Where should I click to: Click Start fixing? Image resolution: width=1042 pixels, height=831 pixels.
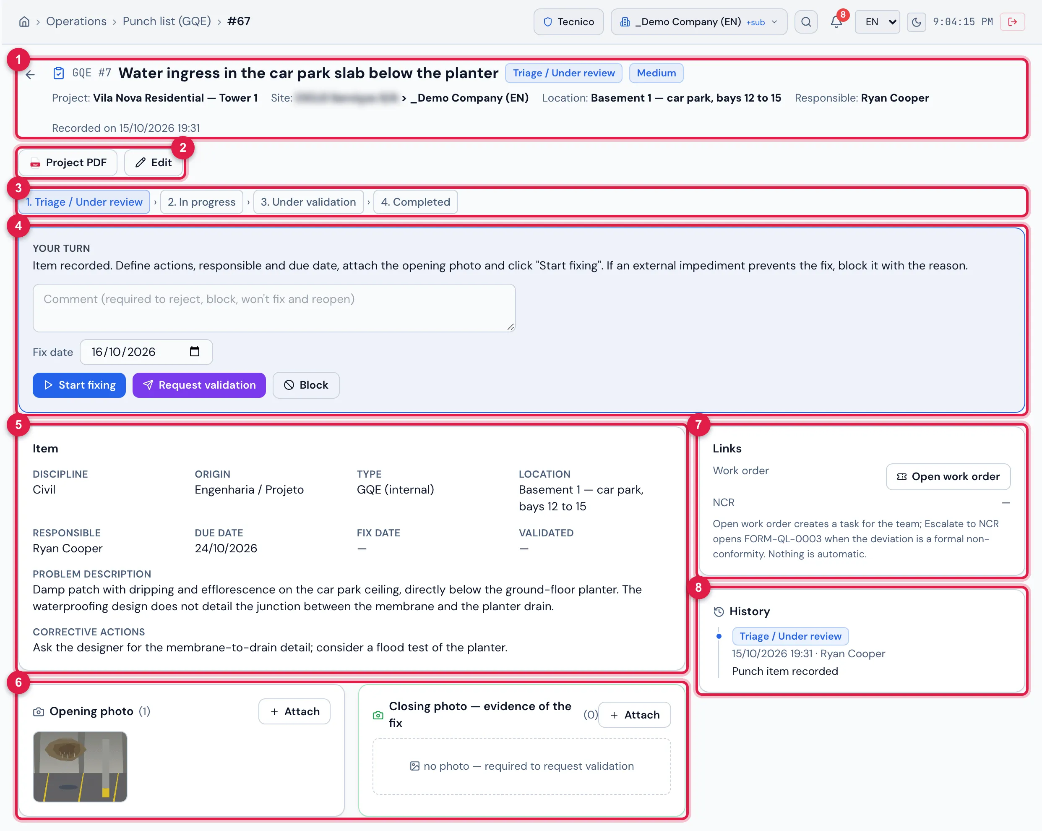point(79,385)
